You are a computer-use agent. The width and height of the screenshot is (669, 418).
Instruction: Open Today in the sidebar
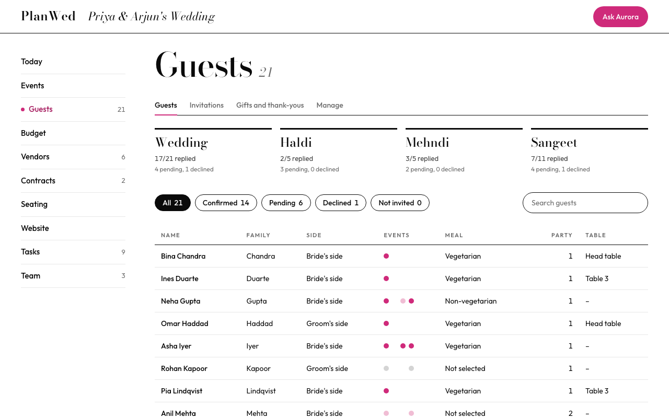pyautogui.click(x=73, y=62)
